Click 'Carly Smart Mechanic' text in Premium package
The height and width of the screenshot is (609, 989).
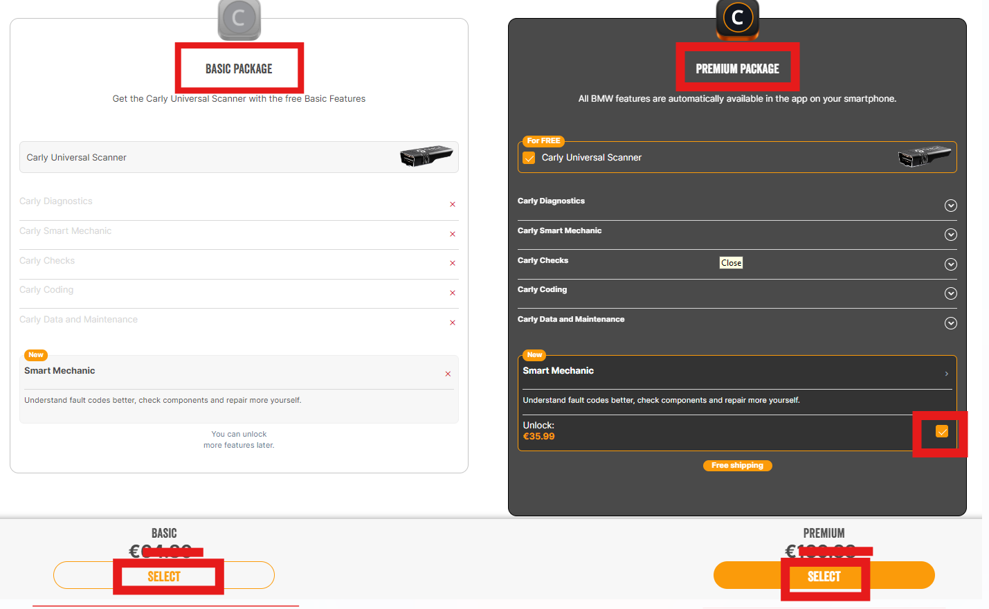[560, 230]
